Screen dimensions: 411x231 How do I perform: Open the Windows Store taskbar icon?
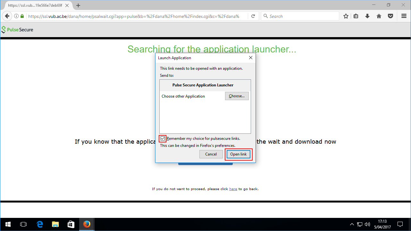tap(71, 224)
